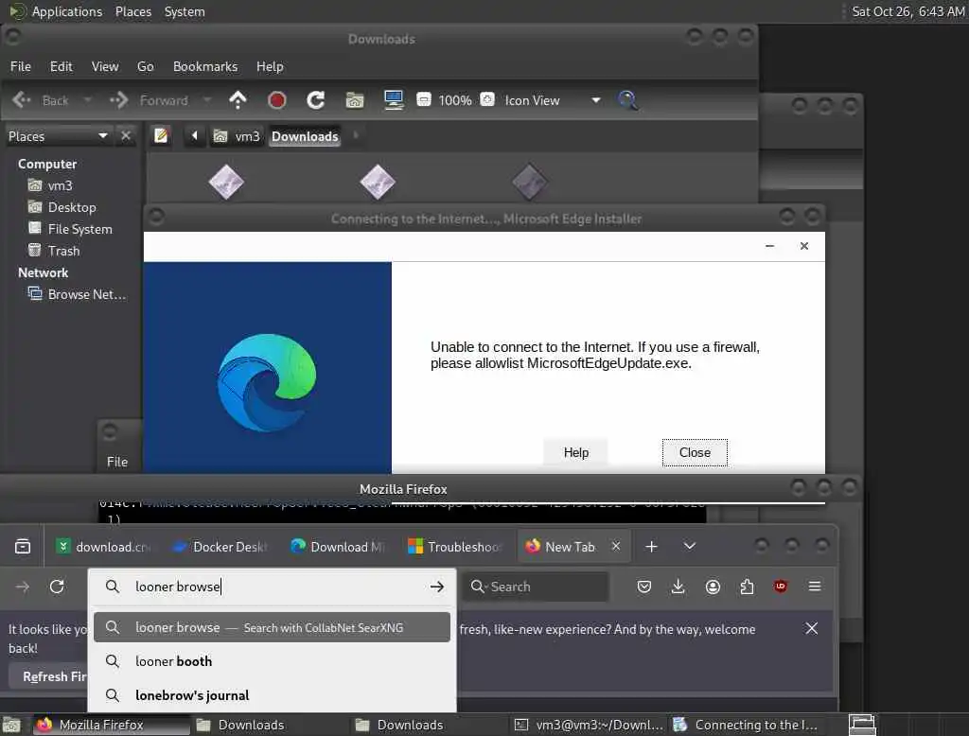Viewport: 969px width, 736px height.
Task: Click Close in the Edge Installer dialog
Action: [x=695, y=452]
